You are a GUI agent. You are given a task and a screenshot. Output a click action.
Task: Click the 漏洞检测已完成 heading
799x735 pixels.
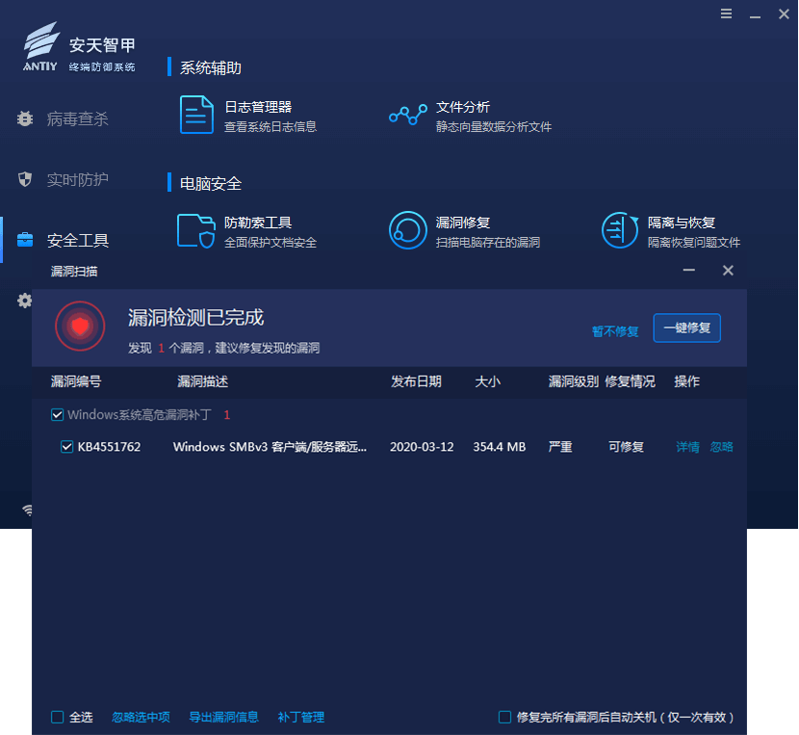click(195, 317)
